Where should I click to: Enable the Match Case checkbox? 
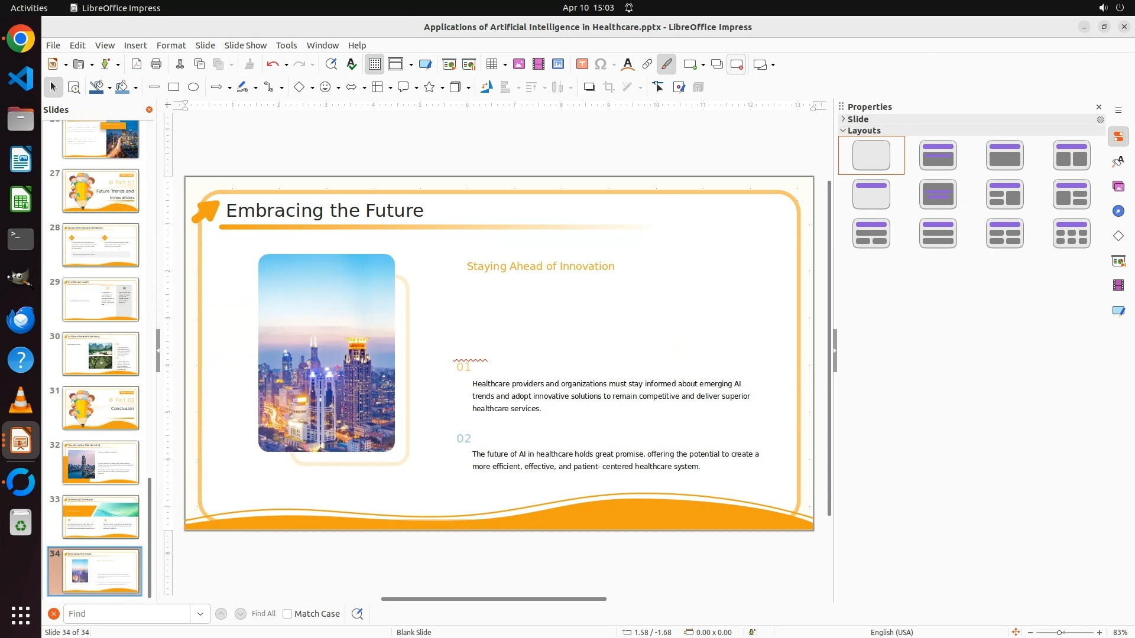pos(287,614)
